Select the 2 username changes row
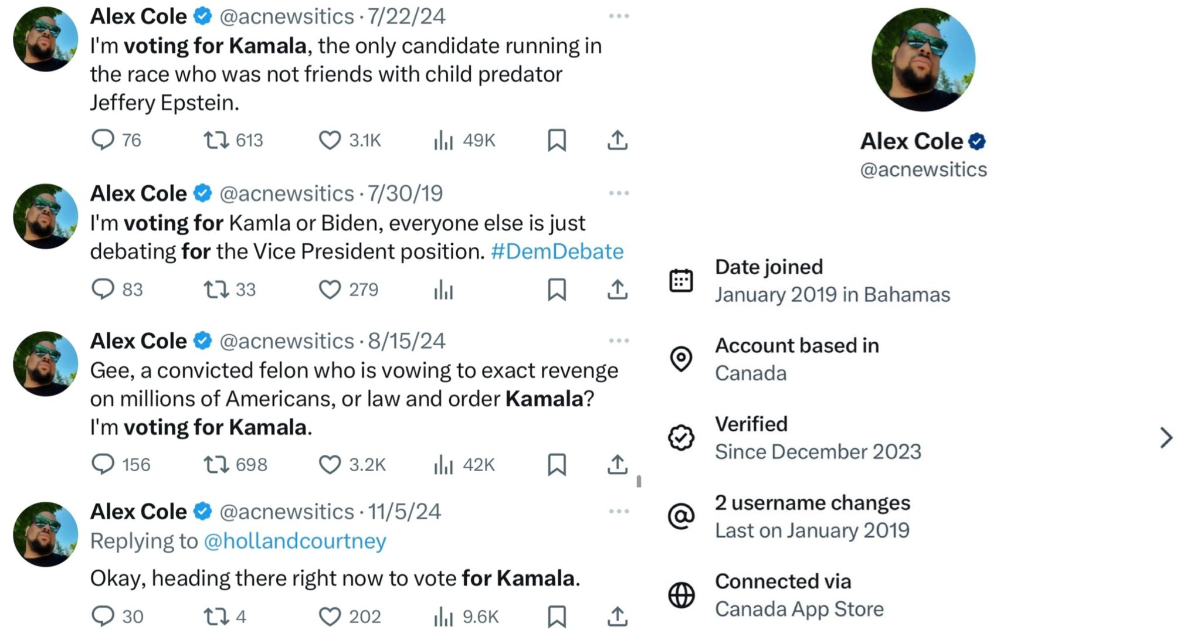This screenshot has height=640, width=1201. click(x=812, y=516)
